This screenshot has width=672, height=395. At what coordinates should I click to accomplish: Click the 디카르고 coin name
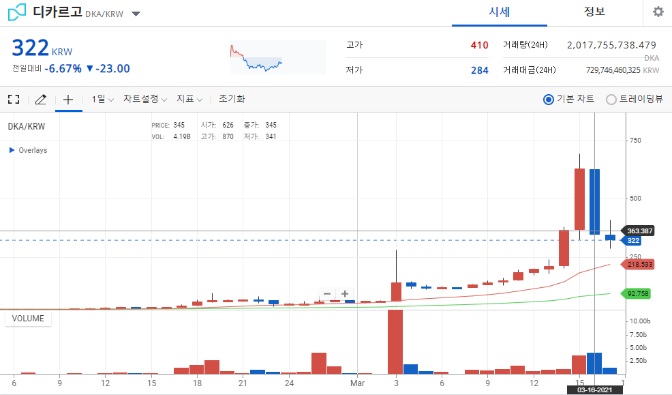click(57, 12)
